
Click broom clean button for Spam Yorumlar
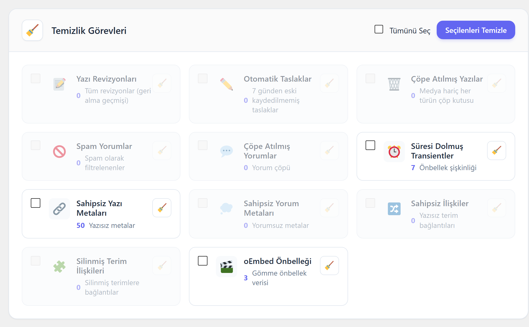point(162,151)
